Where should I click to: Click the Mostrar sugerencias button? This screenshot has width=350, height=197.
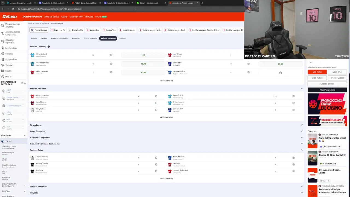pyautogui.click(x=327, y=90)
